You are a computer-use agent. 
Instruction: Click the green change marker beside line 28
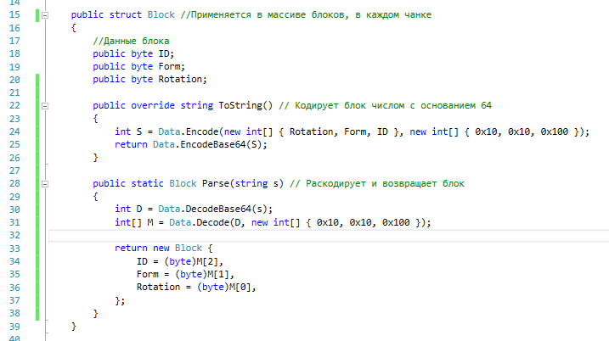coord(37,183)
